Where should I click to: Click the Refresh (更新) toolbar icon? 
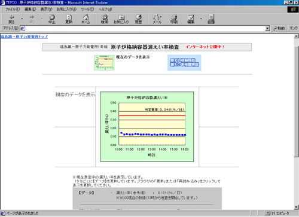coord(69,19)
